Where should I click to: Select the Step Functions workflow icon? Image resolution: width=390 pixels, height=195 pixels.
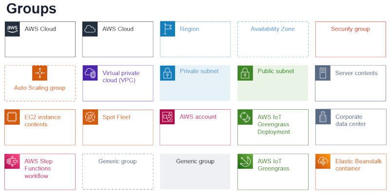pyautogui.click(x=12, y=161)
